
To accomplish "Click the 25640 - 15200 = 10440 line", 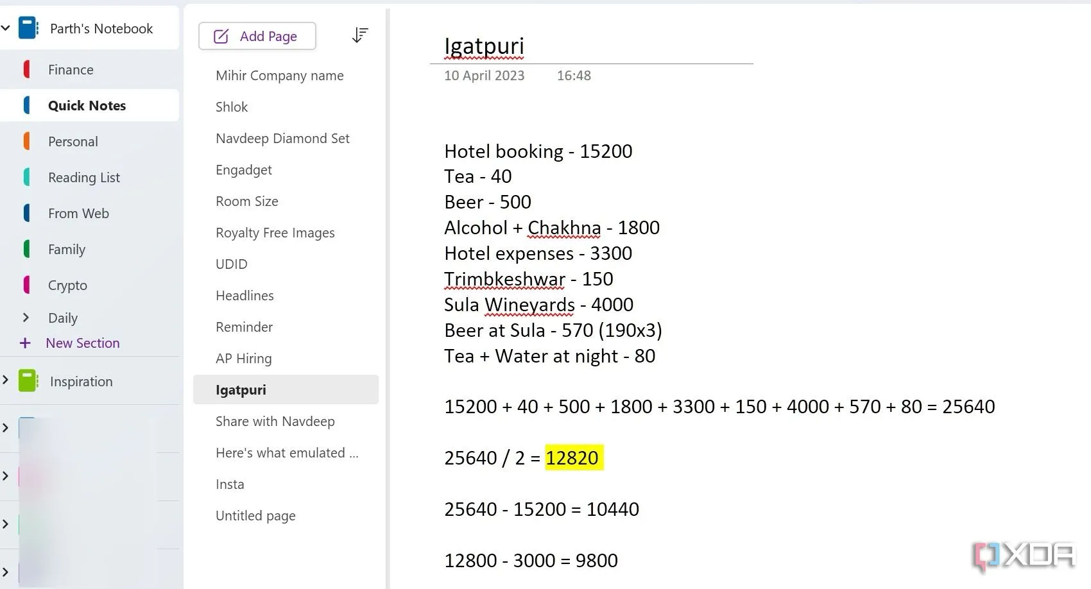I will 541,509.
